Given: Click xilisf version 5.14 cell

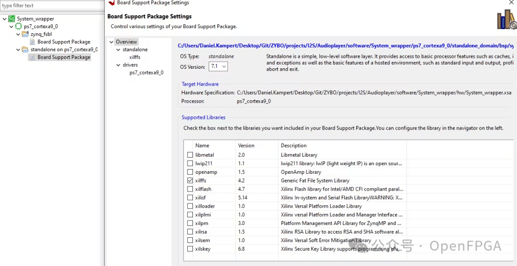Looking at the screenshot, I should pos(243,198).
